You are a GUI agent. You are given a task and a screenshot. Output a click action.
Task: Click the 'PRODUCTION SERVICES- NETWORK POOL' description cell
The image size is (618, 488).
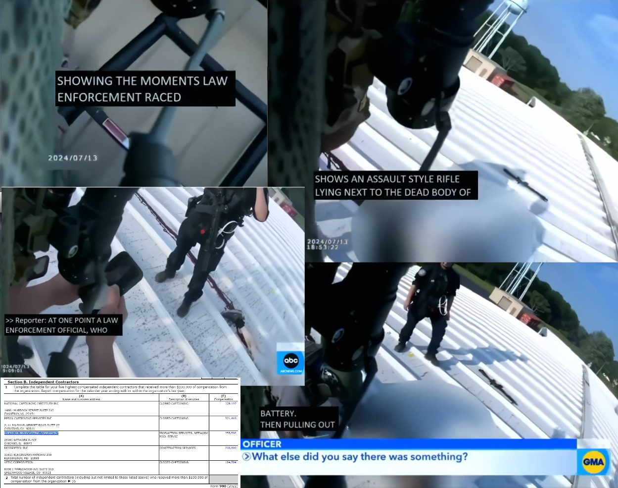[x=184, y=435]
